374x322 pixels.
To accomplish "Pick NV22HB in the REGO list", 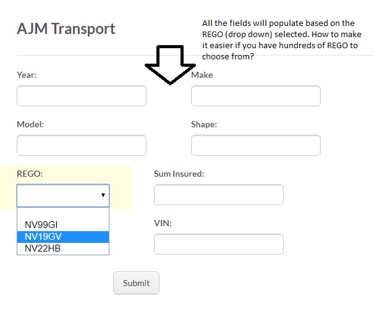I will (x=43, y=248).
